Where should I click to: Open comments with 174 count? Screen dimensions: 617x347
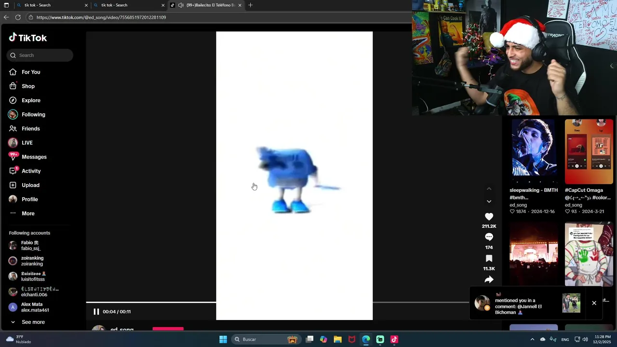coord(489,237)
